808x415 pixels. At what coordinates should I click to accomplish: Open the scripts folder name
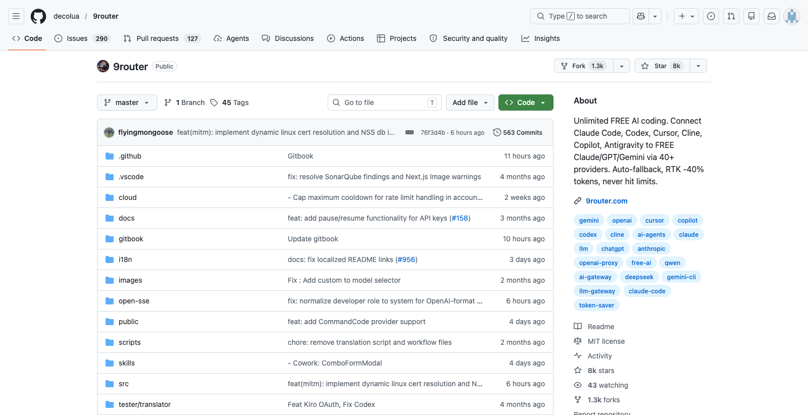pyautogui.click(x=130, y=342)
